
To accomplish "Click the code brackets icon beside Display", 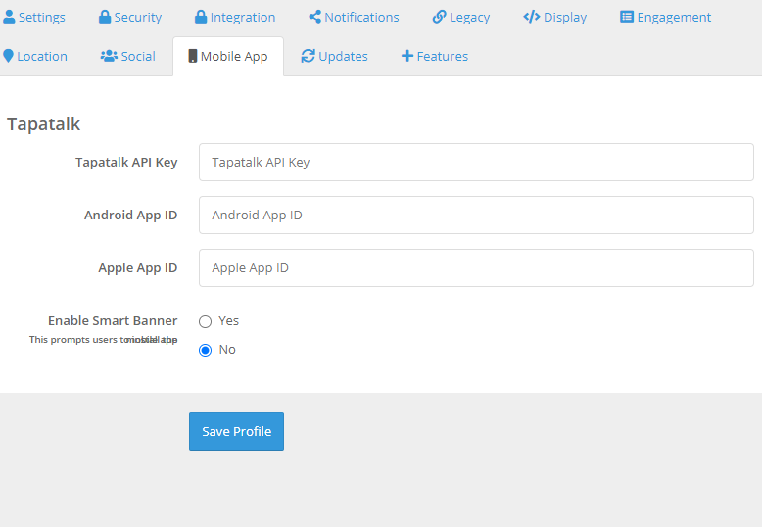I will tap(532, 17).
